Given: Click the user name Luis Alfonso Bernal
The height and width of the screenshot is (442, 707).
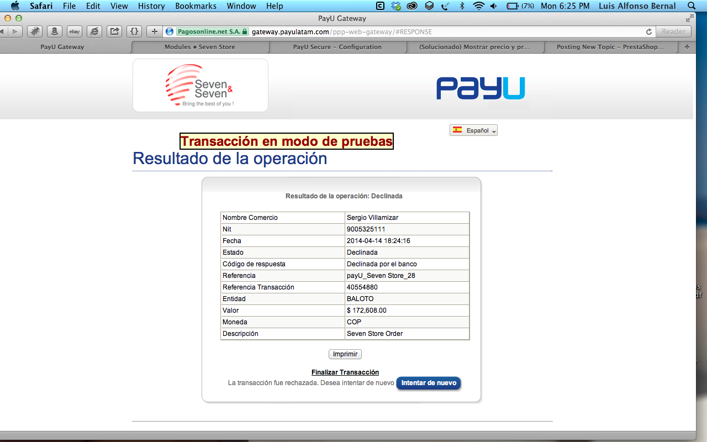Looking at the screenshot, I should point(637,6).
